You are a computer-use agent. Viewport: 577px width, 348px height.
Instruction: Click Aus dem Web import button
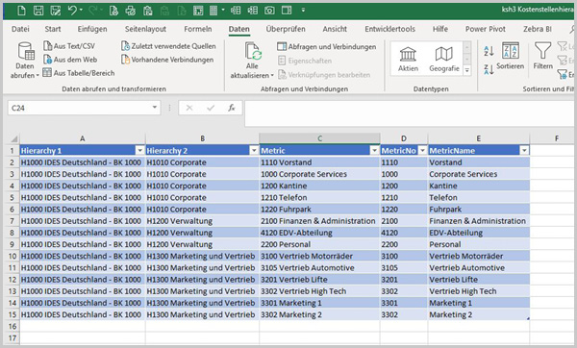click(70, 60)
